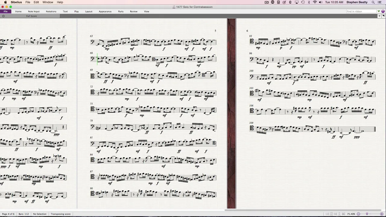Click the zoom in plus button

[382, 214]
